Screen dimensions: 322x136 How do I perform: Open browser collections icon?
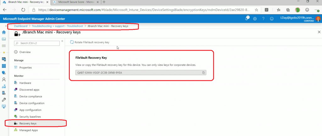pyautogui.click(x=288, y=10)
